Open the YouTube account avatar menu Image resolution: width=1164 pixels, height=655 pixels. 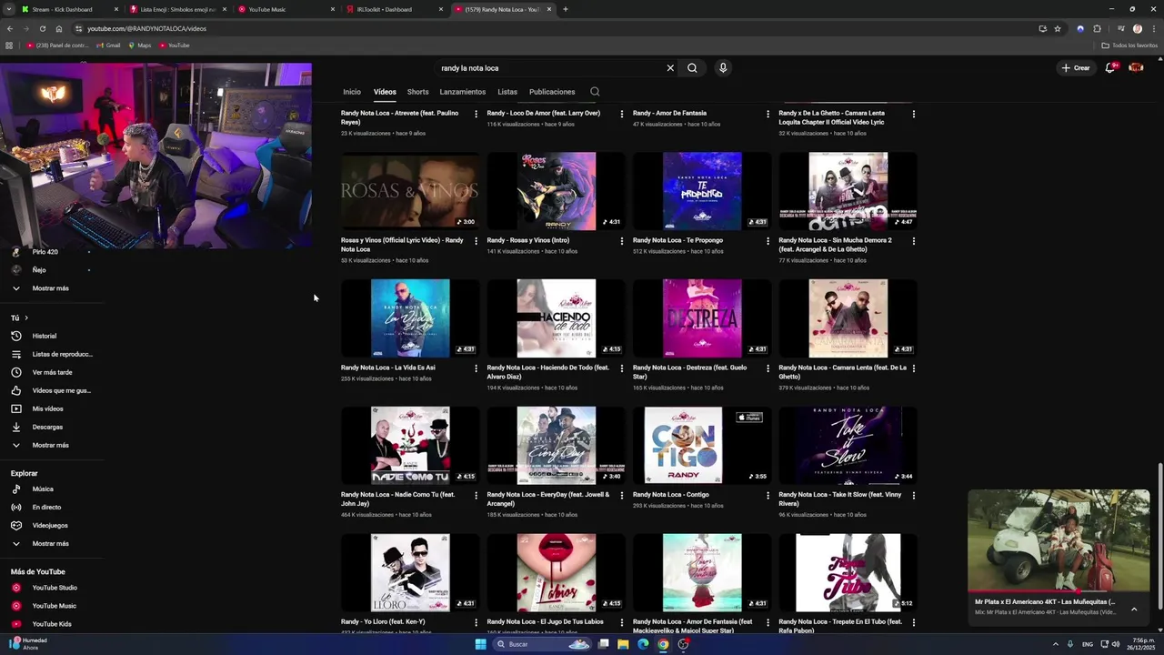click(x=1136, y=67)
